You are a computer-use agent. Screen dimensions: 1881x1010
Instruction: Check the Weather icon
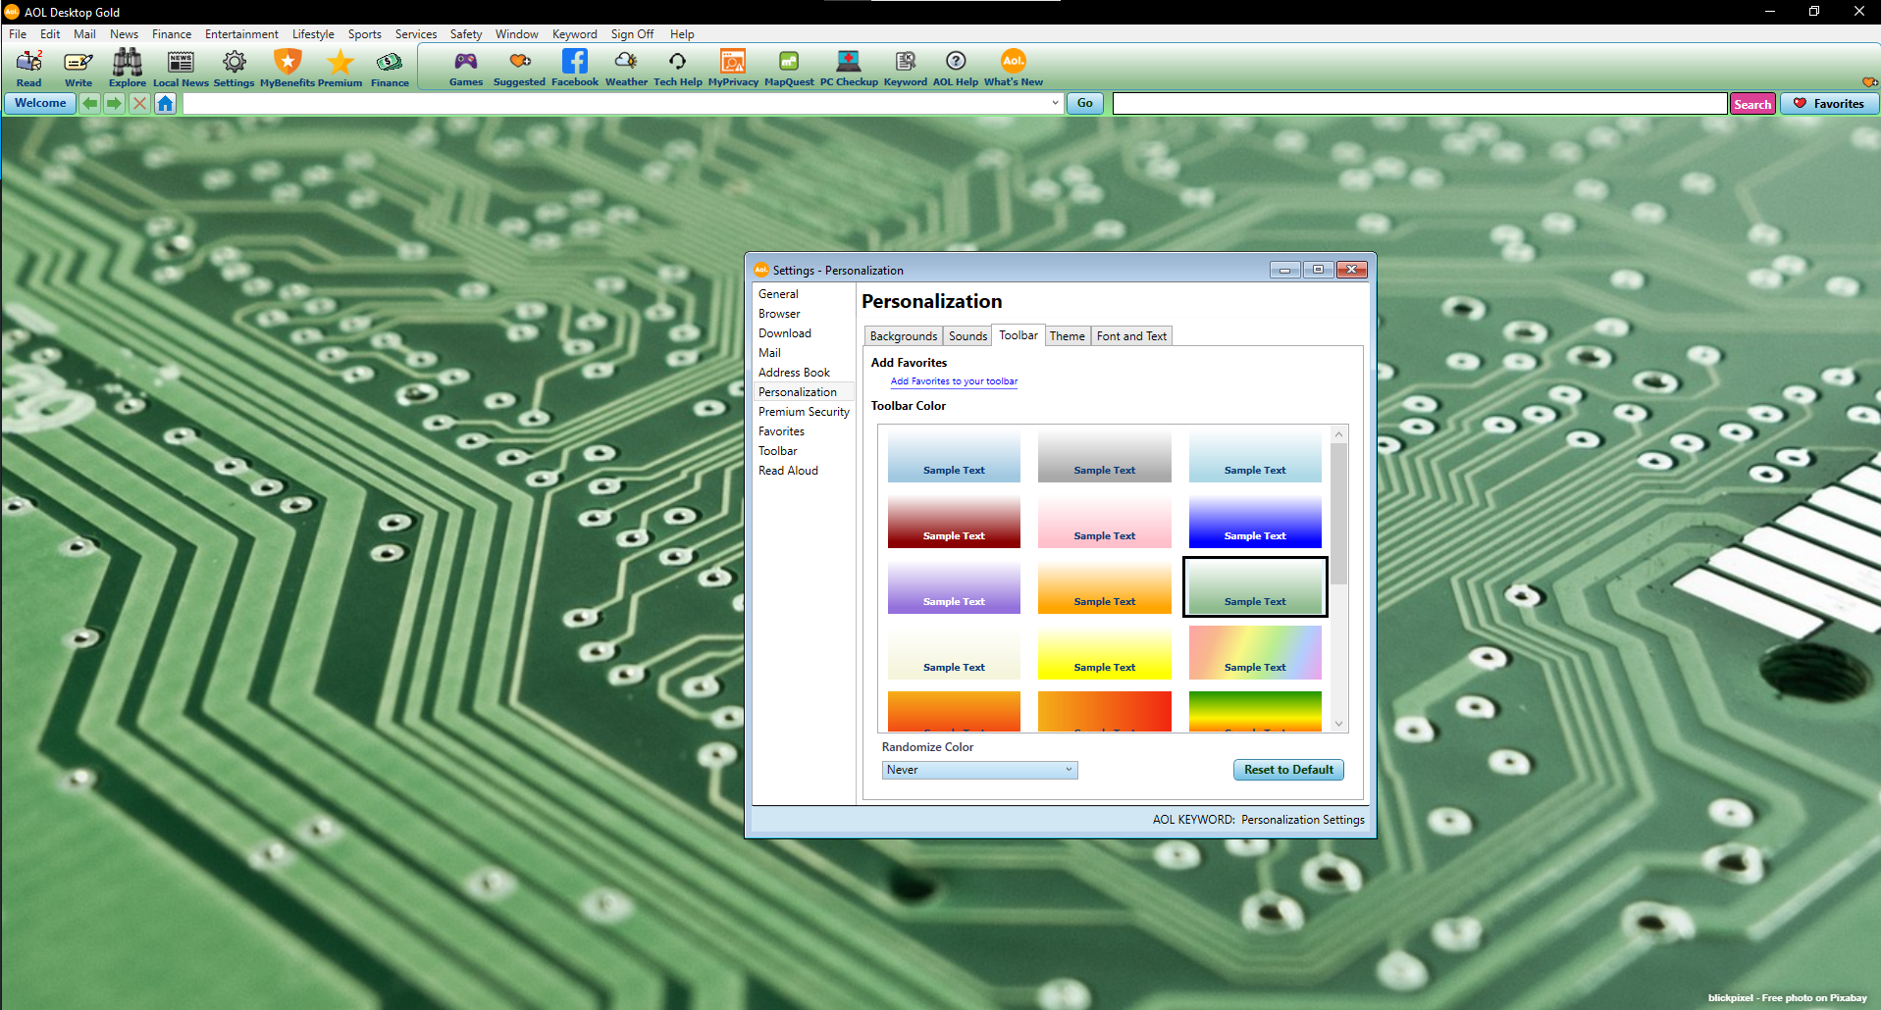626,67
